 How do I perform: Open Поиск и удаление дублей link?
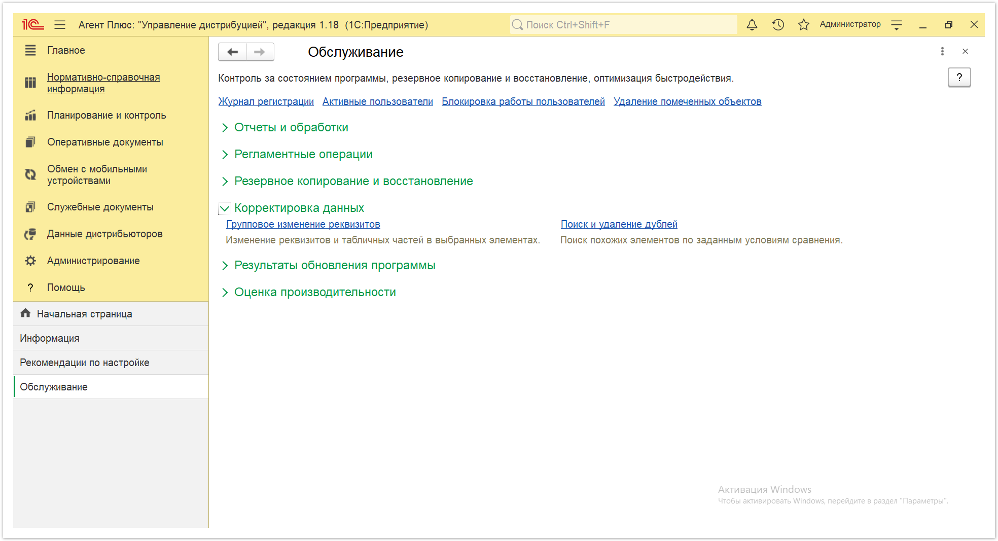coord(619,224)
